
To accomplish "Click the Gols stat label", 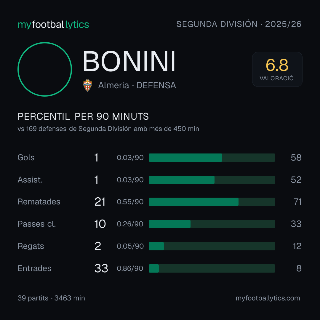I will pos(26,158).
